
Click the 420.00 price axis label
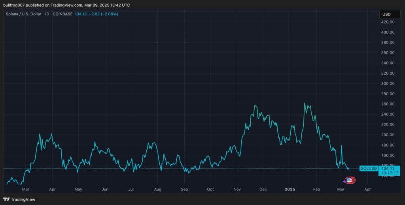(x=388, y=22)
